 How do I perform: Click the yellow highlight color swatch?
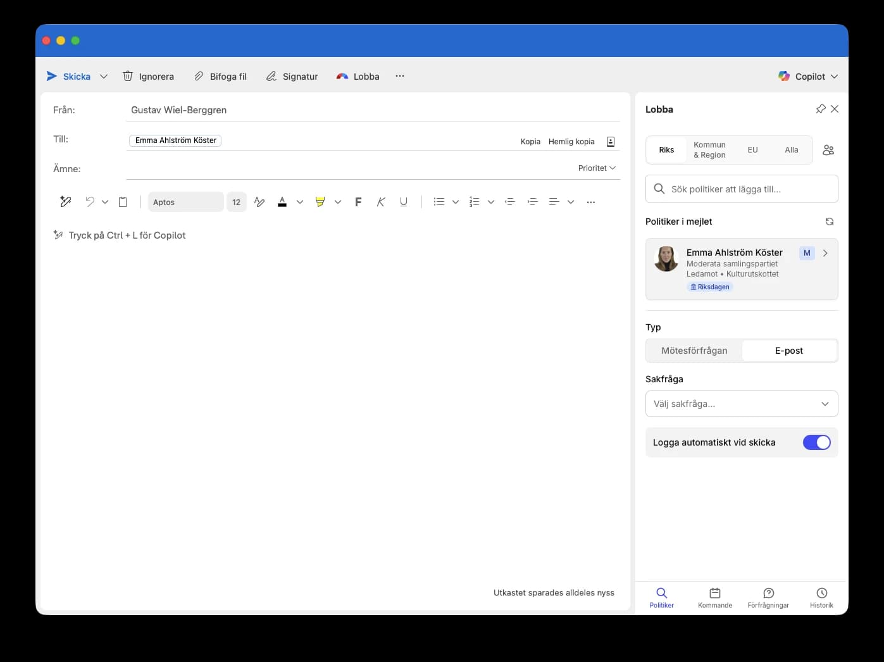click(x=320, y=202)
